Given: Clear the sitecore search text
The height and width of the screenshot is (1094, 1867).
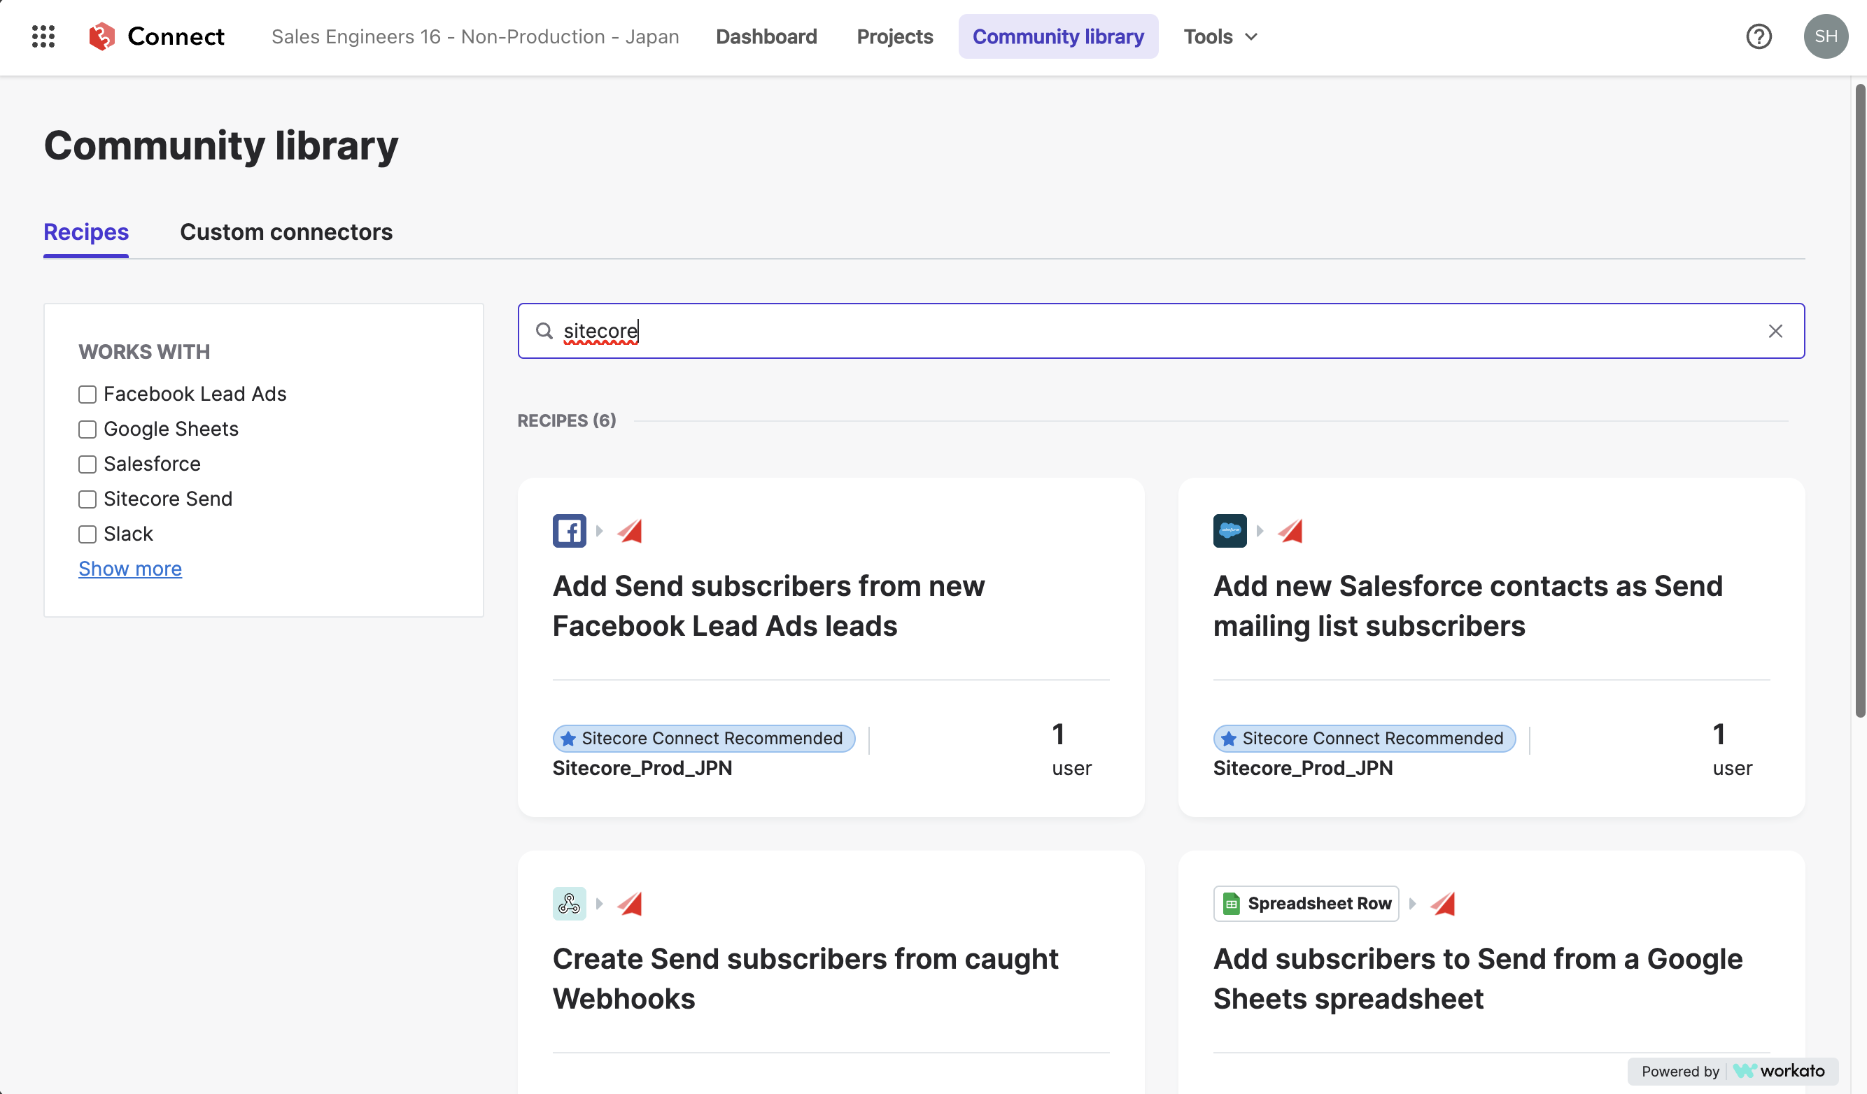Looking at the screenshot, I should (1775, 331).
